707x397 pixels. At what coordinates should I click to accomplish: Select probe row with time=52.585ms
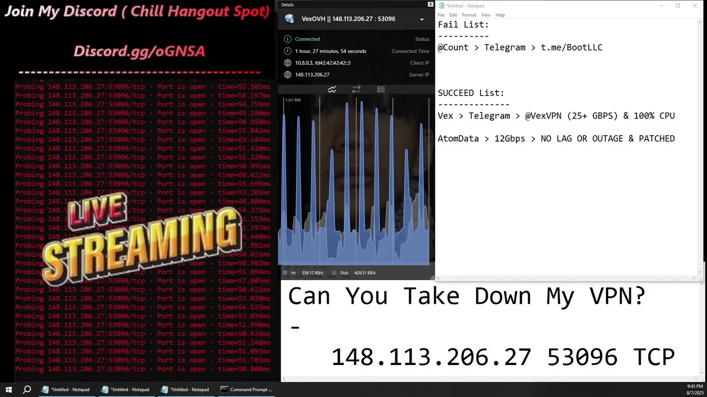pyautogui.click(x=143, y=87)
